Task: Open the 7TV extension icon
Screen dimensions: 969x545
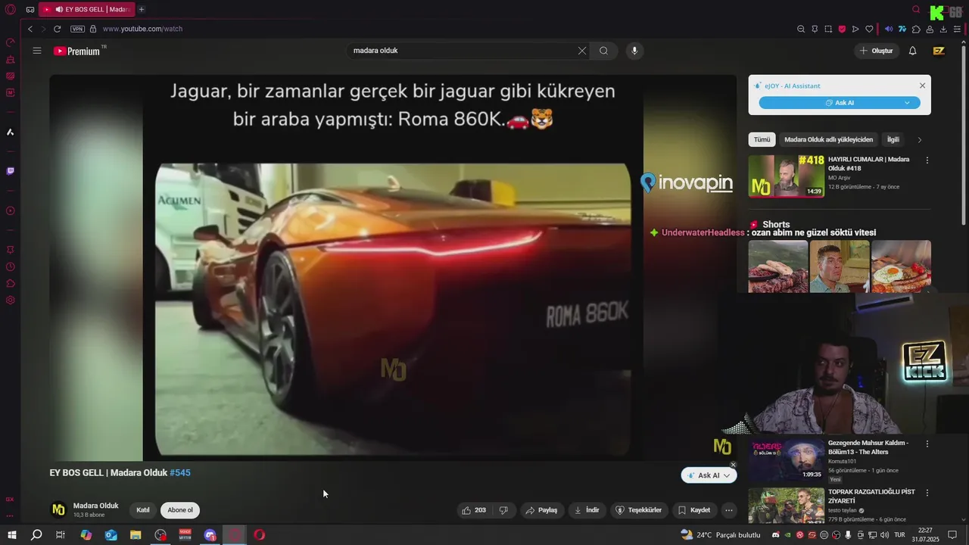Action: coord(902,29)
